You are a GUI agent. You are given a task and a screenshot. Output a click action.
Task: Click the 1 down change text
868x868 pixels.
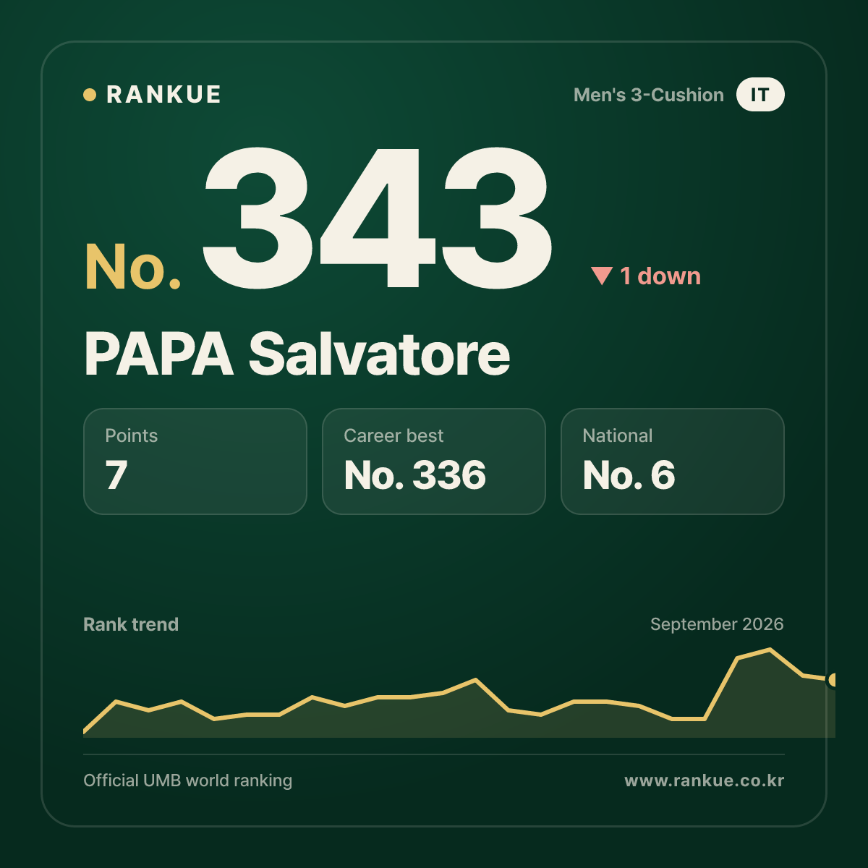(660, 276)
